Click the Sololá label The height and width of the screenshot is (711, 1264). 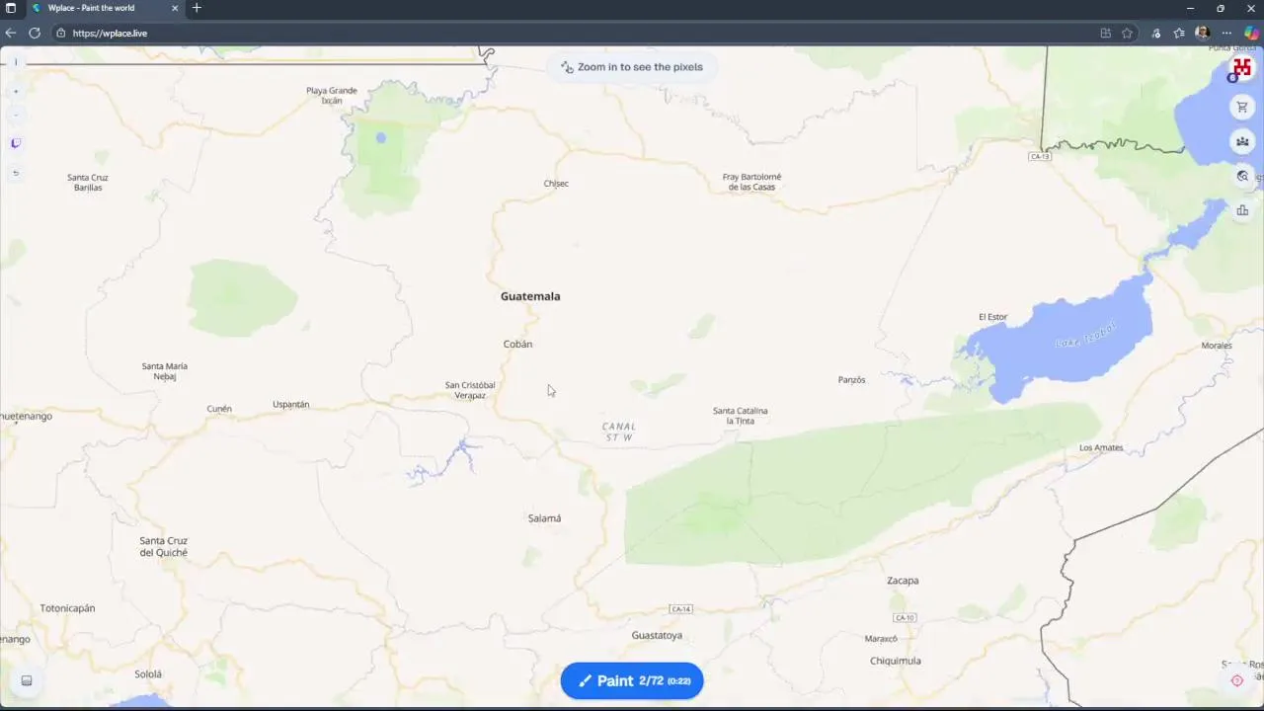point(148,674)
